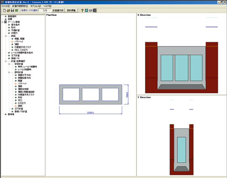
Task: Open the ファイル(F) menu
Action: [x=6, y=6]
